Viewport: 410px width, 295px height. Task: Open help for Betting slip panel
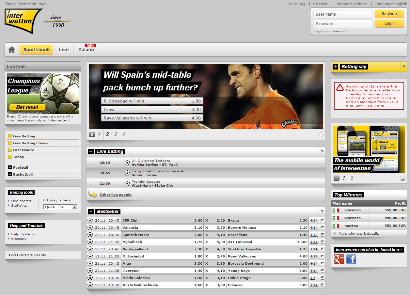tap(404, 67)
